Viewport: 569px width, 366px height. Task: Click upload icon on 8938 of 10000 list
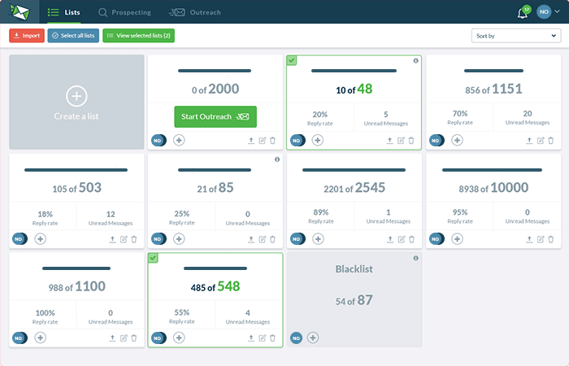coord(529,239)
